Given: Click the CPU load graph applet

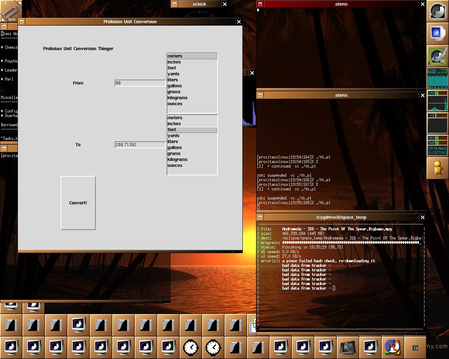Looking at the screenshot, I should click(437, 101).
